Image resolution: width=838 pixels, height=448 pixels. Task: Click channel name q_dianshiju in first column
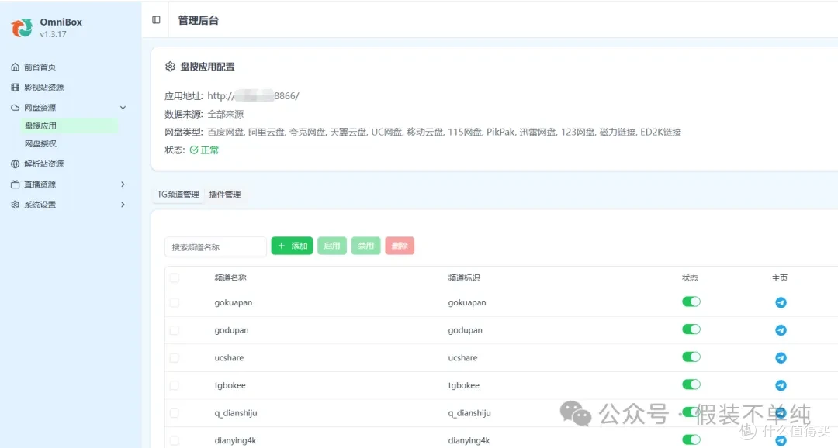tap(236, 413)
